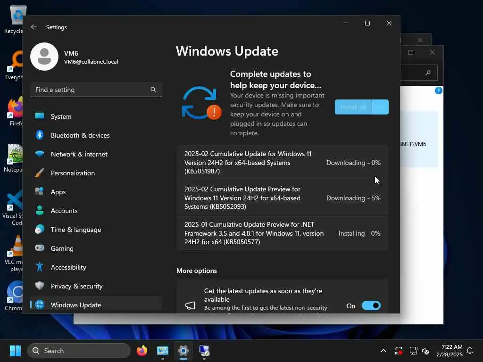The image size is (483, 362).
Task: Open Firefox from the taskbar
Action: tap(142, 351)
